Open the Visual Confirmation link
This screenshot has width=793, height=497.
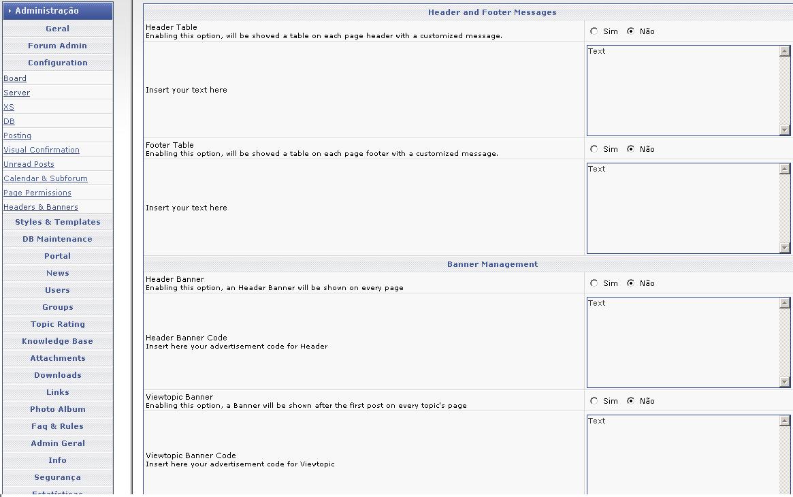42,150
